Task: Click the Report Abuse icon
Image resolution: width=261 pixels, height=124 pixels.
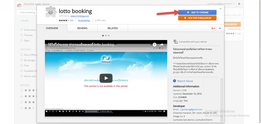Action: pos(175,81)
